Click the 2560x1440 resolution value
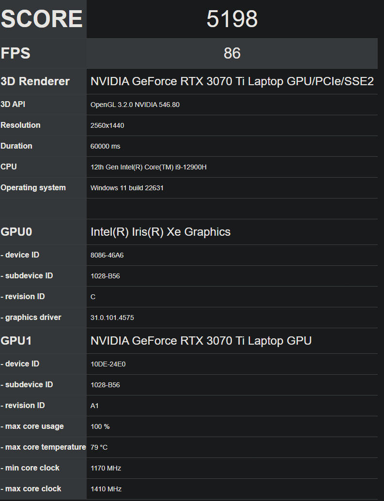The image size is (384, 501). (x=107, y=125)
